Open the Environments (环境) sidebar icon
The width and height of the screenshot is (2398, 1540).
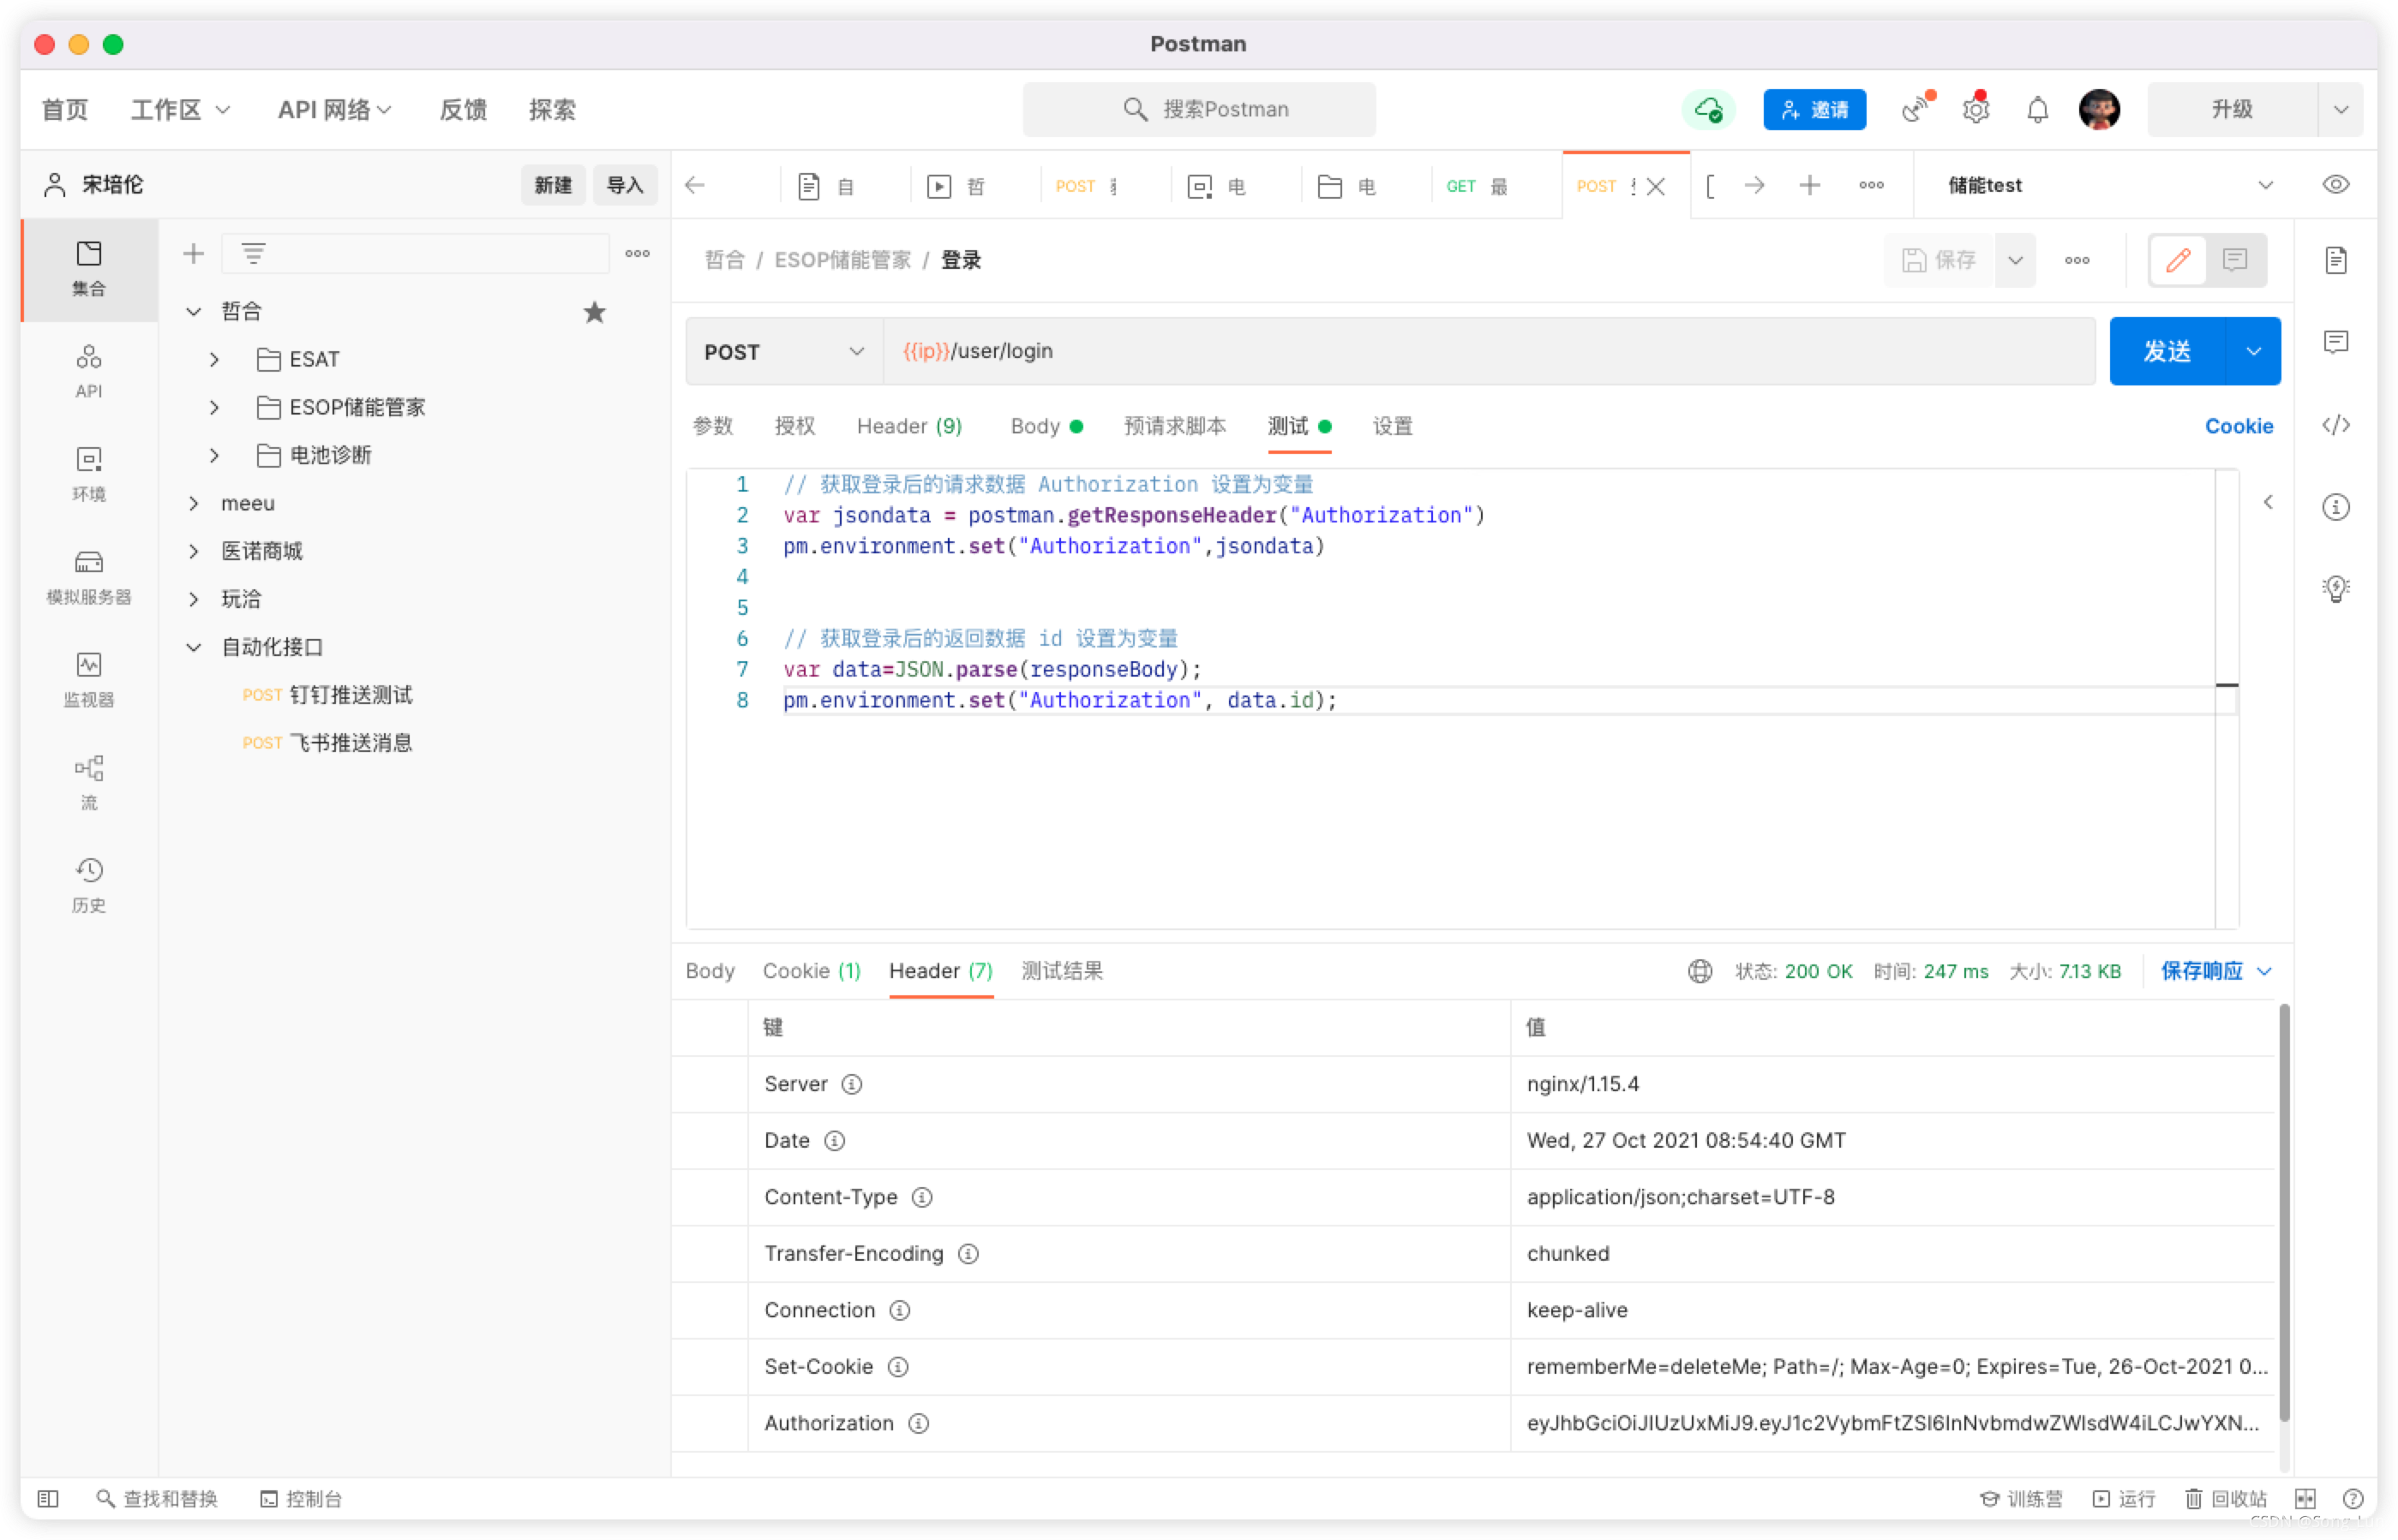(x=88, y=472)
